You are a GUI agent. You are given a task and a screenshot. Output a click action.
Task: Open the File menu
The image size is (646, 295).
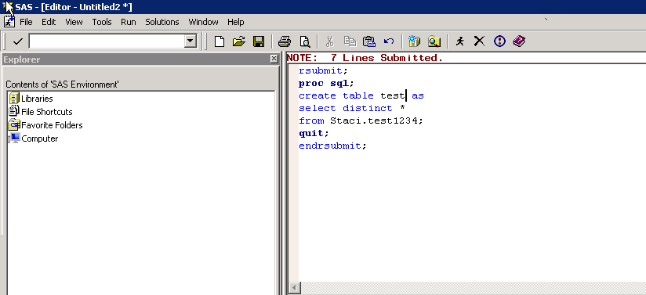tap(26, 22)
